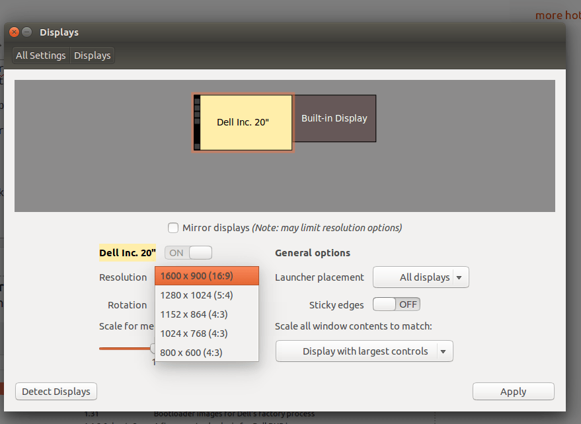Turn on the Sticky edges switch
This screenshot has width=581, height=424.
(x=396, y=304)
